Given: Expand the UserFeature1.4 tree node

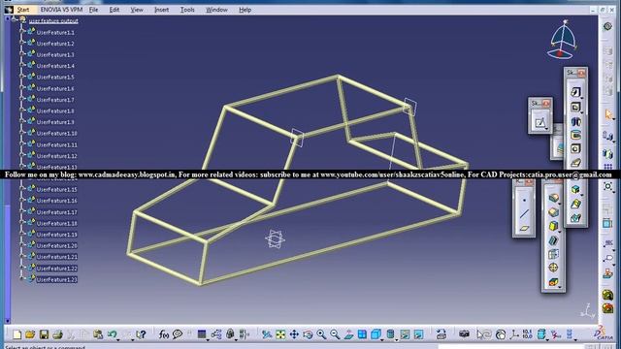Looking at the screenshot, I should [x=22, y=65].
